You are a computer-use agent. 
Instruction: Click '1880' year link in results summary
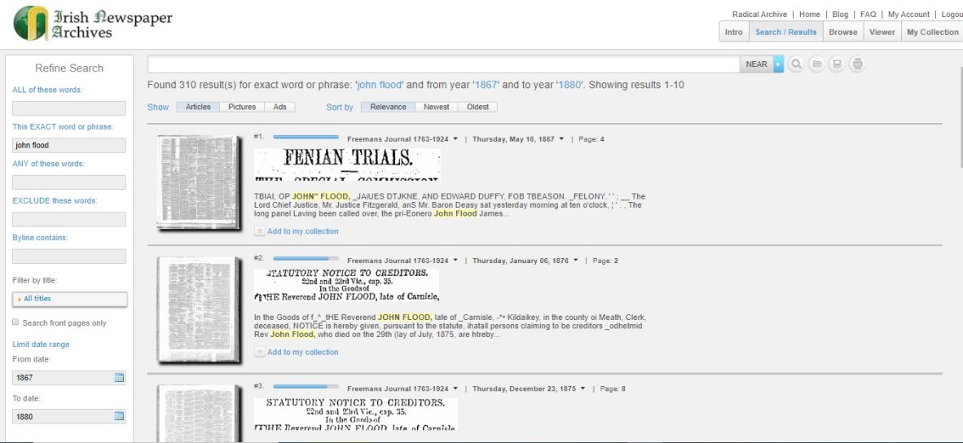pos(569,86)
